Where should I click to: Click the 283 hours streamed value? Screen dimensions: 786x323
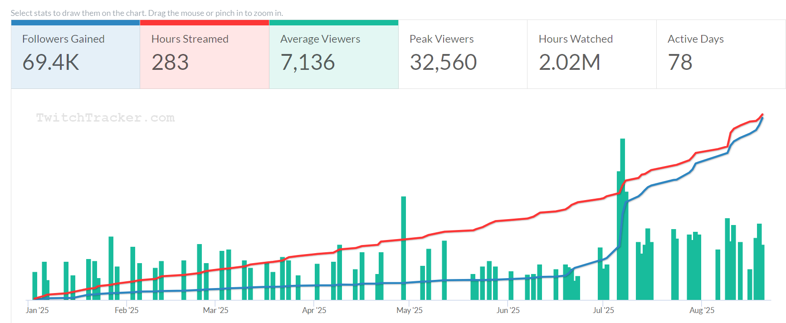170,62
